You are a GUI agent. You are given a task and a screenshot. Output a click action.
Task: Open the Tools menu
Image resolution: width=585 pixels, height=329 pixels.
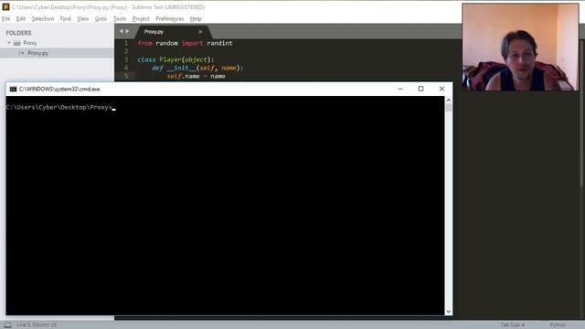[120, 18]
